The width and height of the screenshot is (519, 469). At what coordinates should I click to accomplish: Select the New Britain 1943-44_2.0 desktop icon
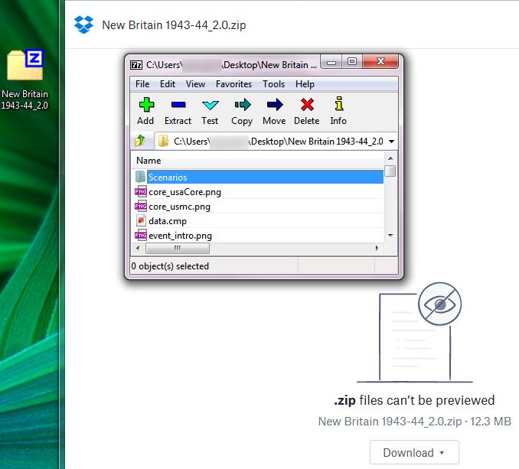[24, 80]
